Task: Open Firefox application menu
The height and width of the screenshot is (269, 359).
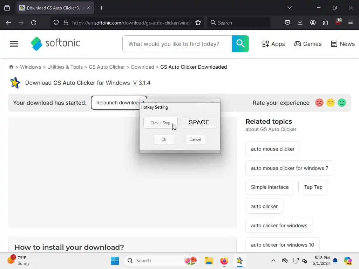Action: [351, 23]
